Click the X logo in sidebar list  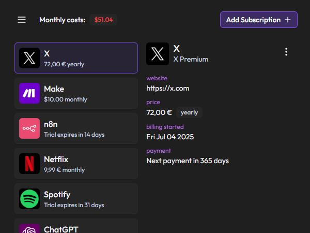pos(29,58)
